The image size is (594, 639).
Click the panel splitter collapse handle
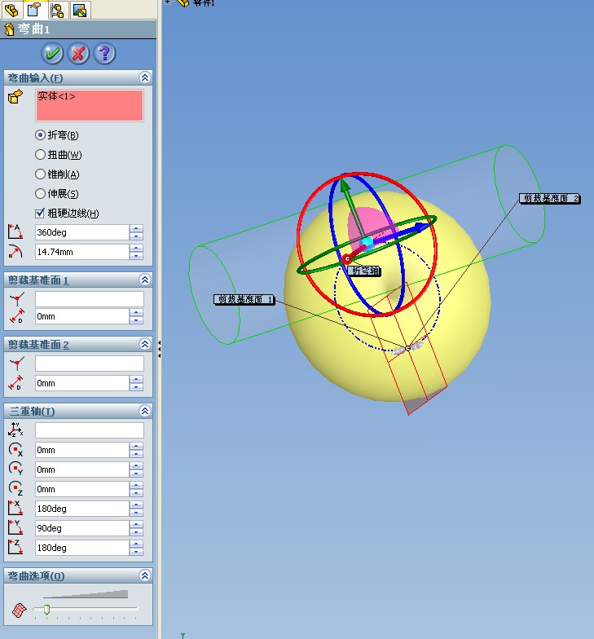pos(159,349)
